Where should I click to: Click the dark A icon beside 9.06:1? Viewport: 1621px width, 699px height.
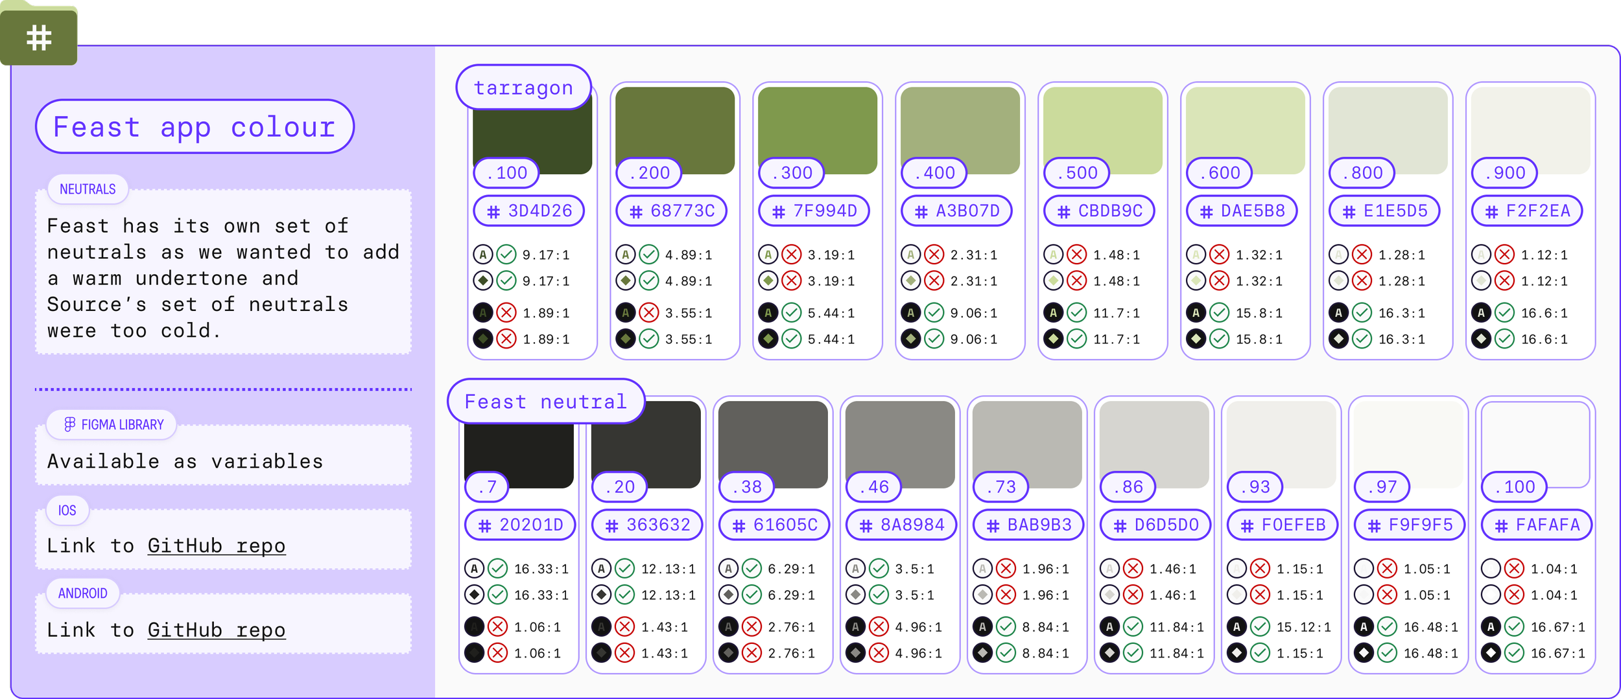tap(911, 313)
